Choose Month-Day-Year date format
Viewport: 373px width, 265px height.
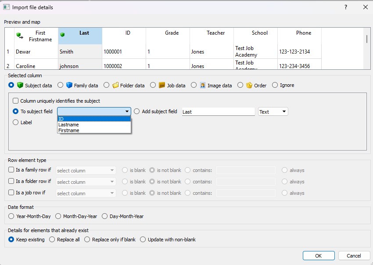(58, 216)
